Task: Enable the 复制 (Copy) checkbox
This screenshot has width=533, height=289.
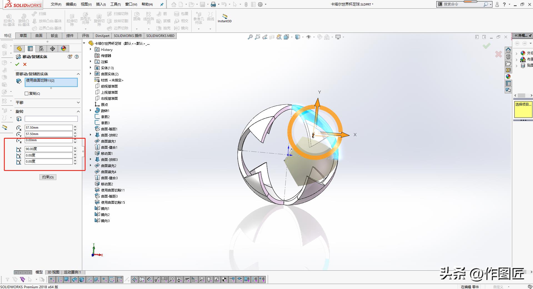Action: tap(27, 94)
